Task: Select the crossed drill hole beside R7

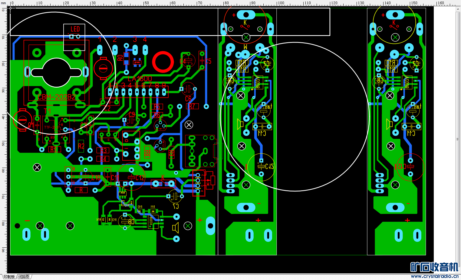Action: tap(189, 124)
